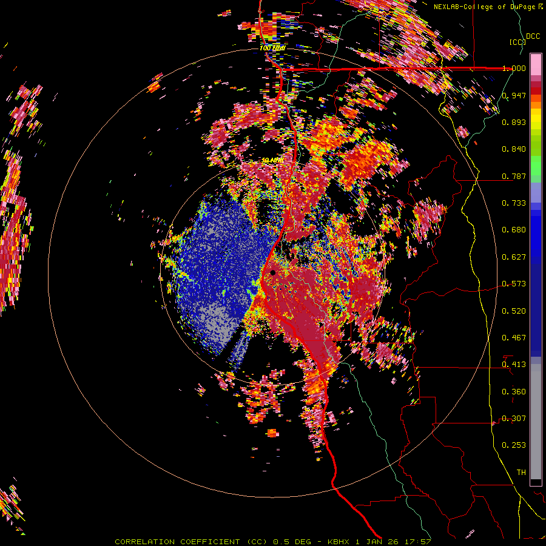The image size is (546, 546).
Task: Select the 0.413 scale value
Action: point(514,365)
